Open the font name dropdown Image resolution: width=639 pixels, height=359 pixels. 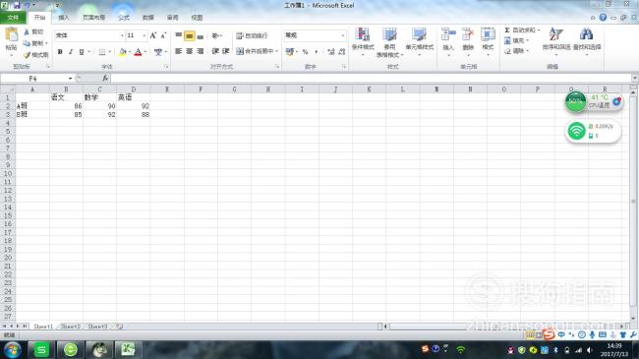coord(122,35)
